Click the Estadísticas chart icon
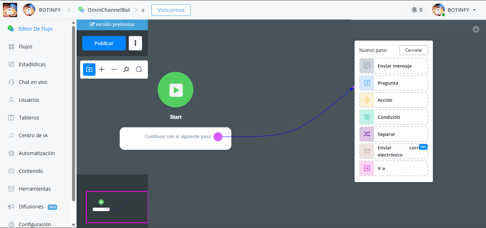486x228 pixels. tap(11, 64)
